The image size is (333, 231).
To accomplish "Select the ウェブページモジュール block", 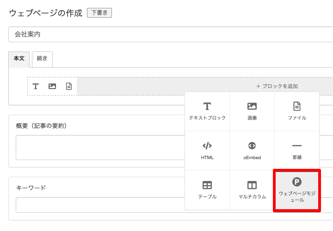I will point(297,190).
